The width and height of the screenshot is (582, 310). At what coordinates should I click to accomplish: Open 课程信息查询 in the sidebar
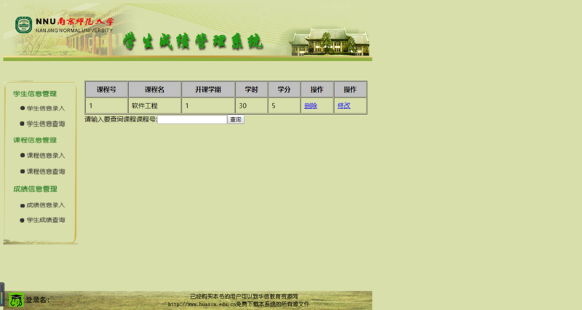(x=46, y=171)
